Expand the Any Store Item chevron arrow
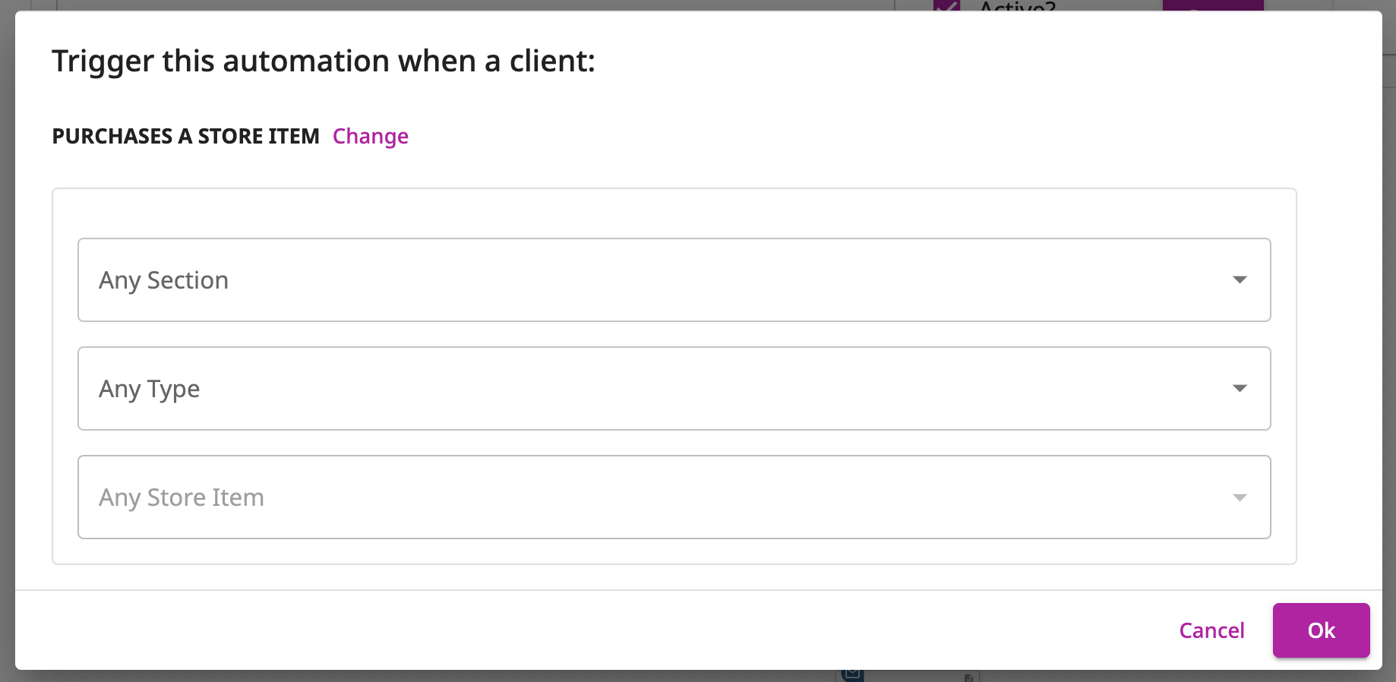Screen dimensions: 1396x682 [x=1240, y=497]
